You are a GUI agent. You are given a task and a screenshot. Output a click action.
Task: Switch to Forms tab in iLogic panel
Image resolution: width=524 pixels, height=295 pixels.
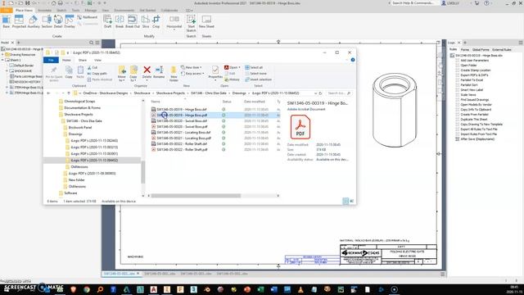click(465, 49)
